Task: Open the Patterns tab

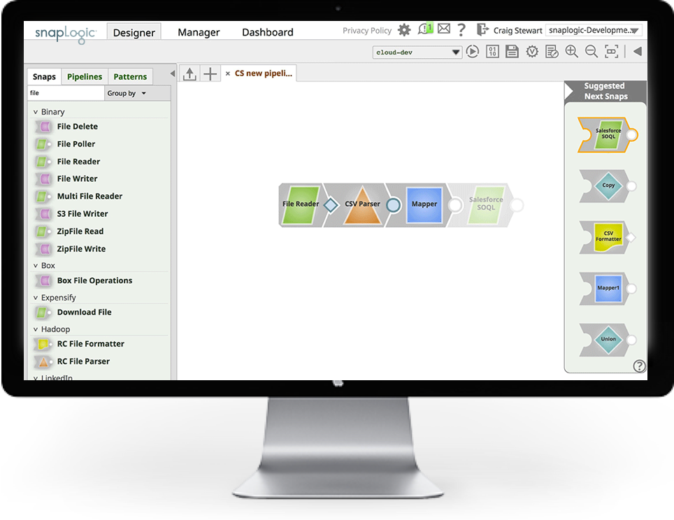Action: 130,76
